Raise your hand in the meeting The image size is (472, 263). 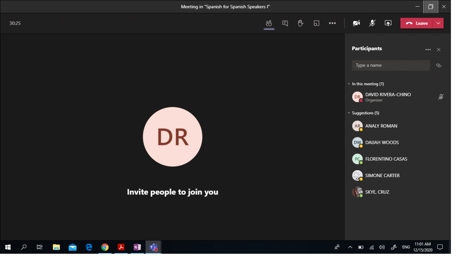301,23
